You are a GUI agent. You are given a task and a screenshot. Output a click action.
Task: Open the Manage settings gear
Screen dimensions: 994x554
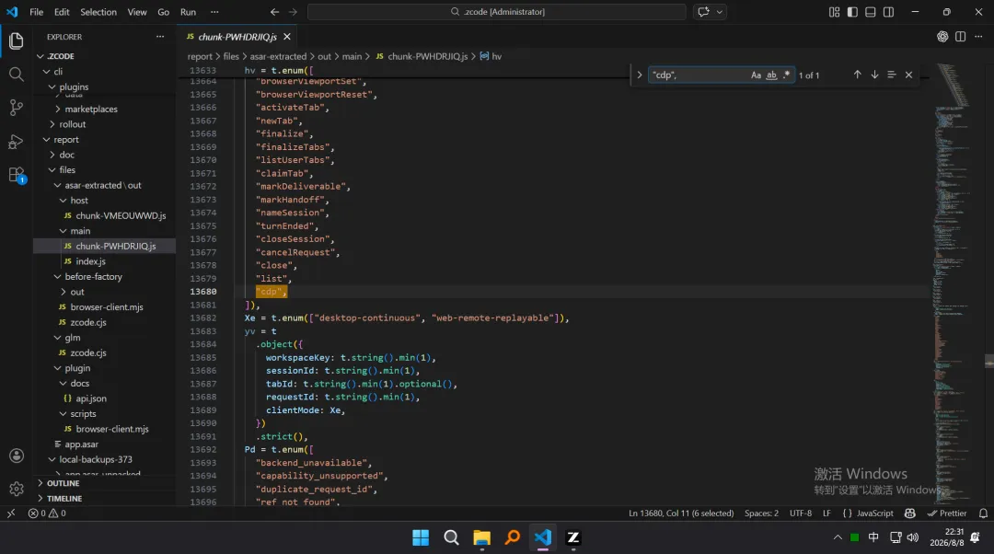pyautogui.click(x=17, y=489)
